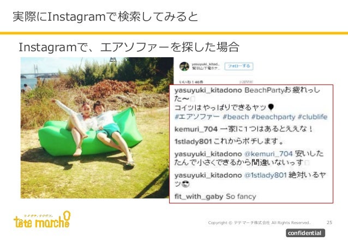Screen dimensions: 348x241
Task: Open the #beachparty hashtag
Action: pos(273,117)
